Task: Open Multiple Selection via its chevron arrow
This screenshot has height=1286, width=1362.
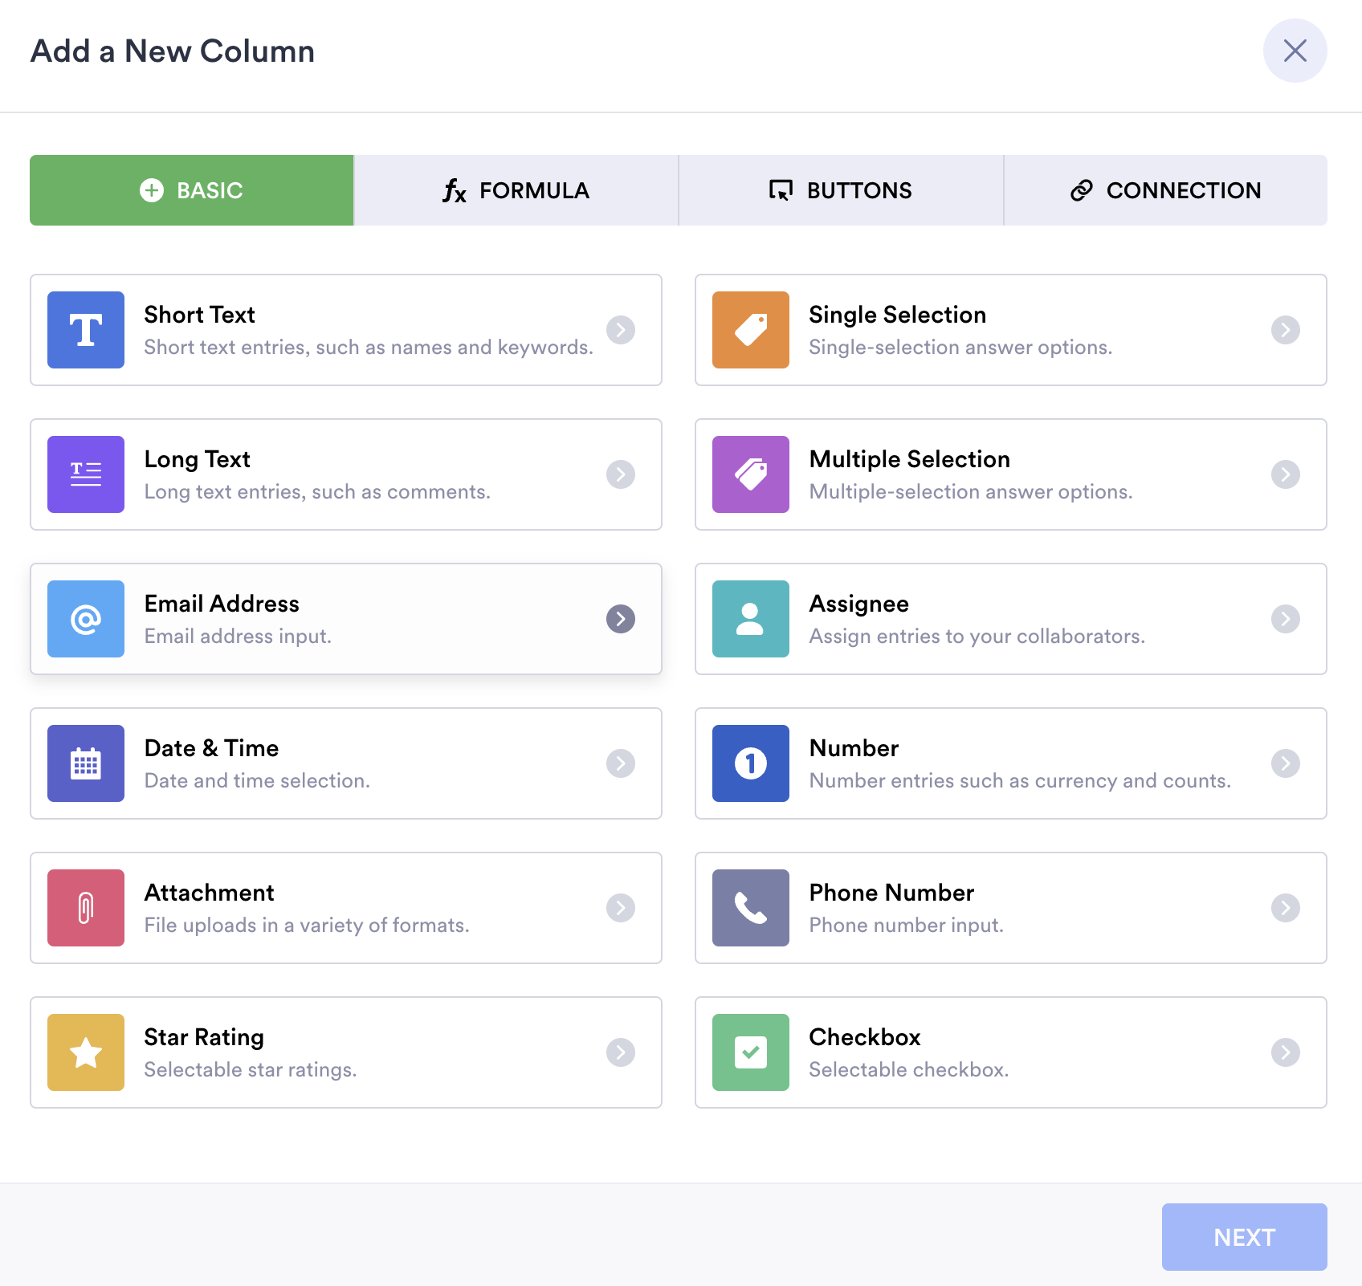Action: click(1286, 474)
